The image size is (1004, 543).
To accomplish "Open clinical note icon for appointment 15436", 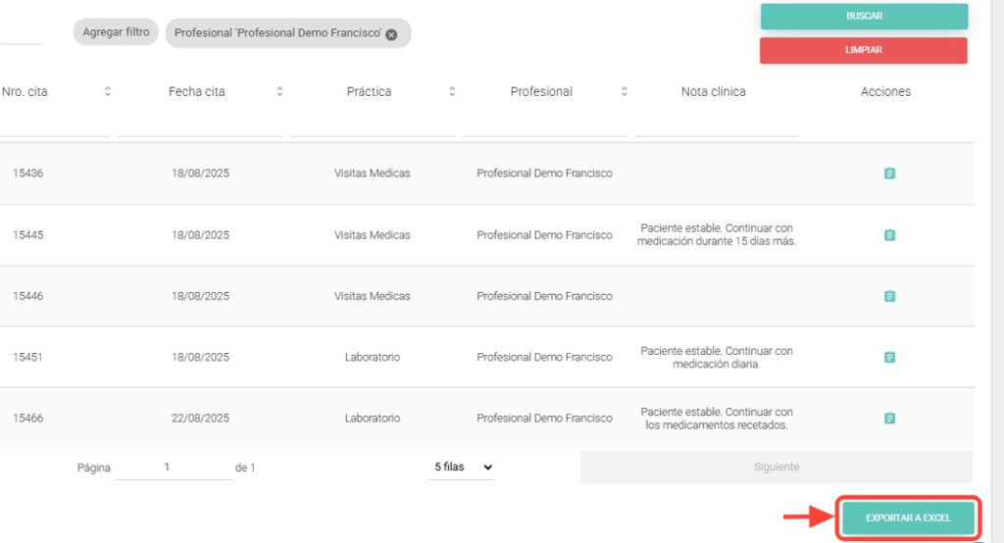I will pos(889,173).
